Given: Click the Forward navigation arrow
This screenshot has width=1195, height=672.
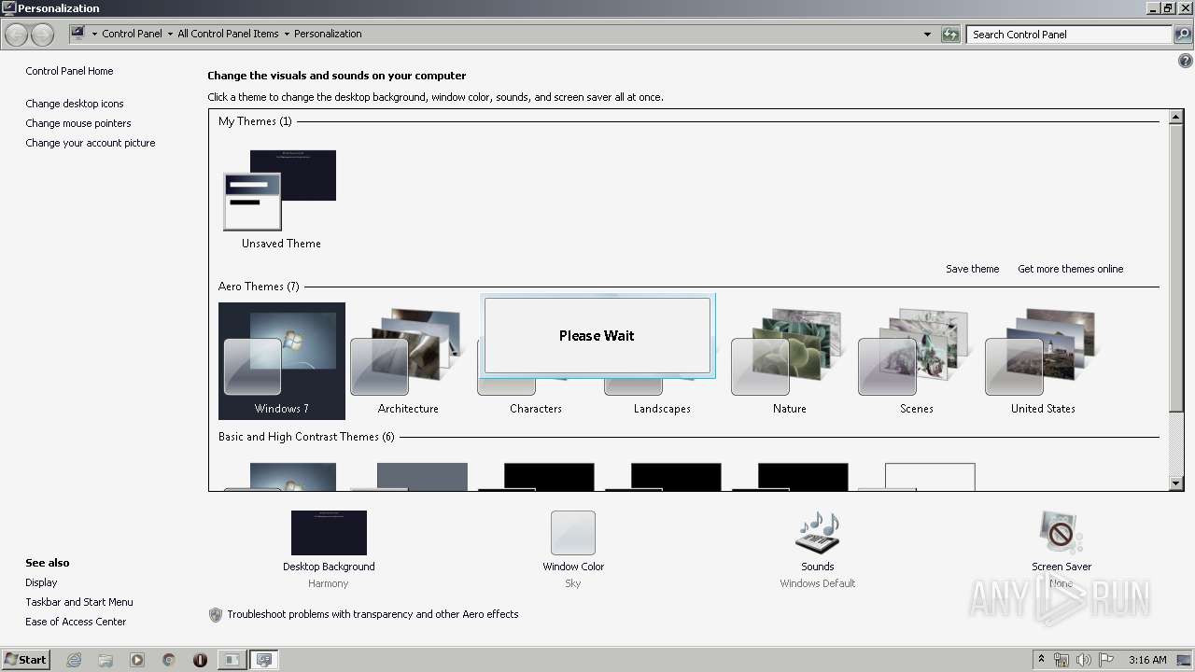Looking at the screenshot, I should click(x=42, y=35).
